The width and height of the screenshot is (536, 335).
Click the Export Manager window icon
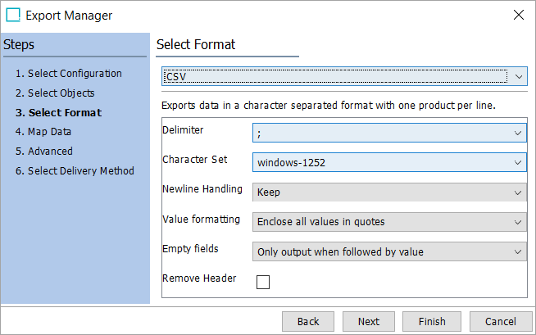(13, 15)
